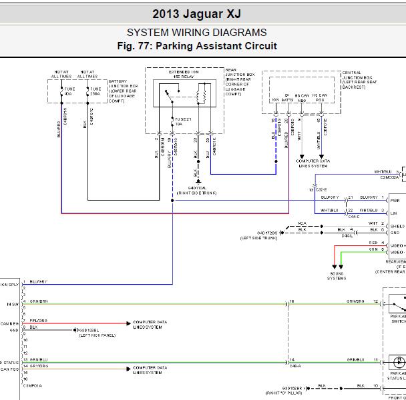
Task: Click the 'C32-E' connector label
Action: 321,189
